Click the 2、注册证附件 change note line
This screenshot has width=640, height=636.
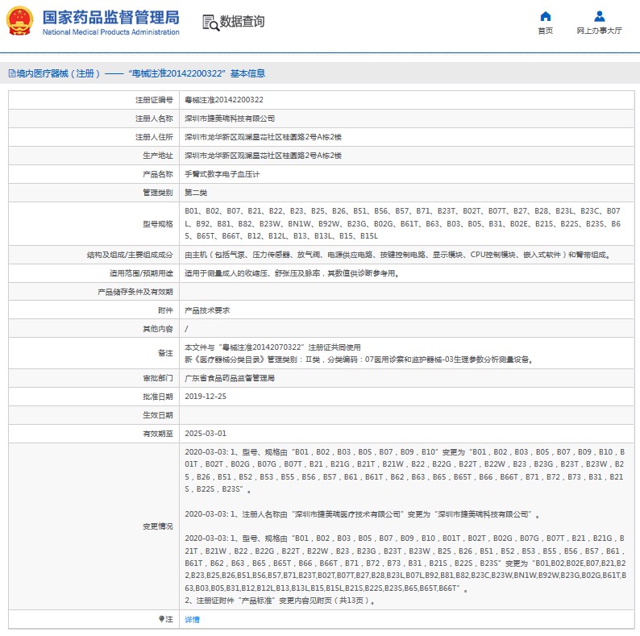pos(281,601)
